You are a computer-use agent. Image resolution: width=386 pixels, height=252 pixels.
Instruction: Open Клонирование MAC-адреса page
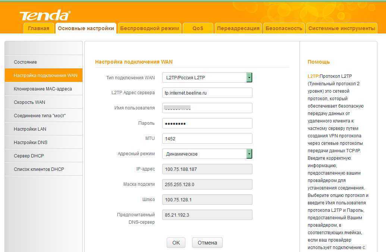tap(44, 89)
